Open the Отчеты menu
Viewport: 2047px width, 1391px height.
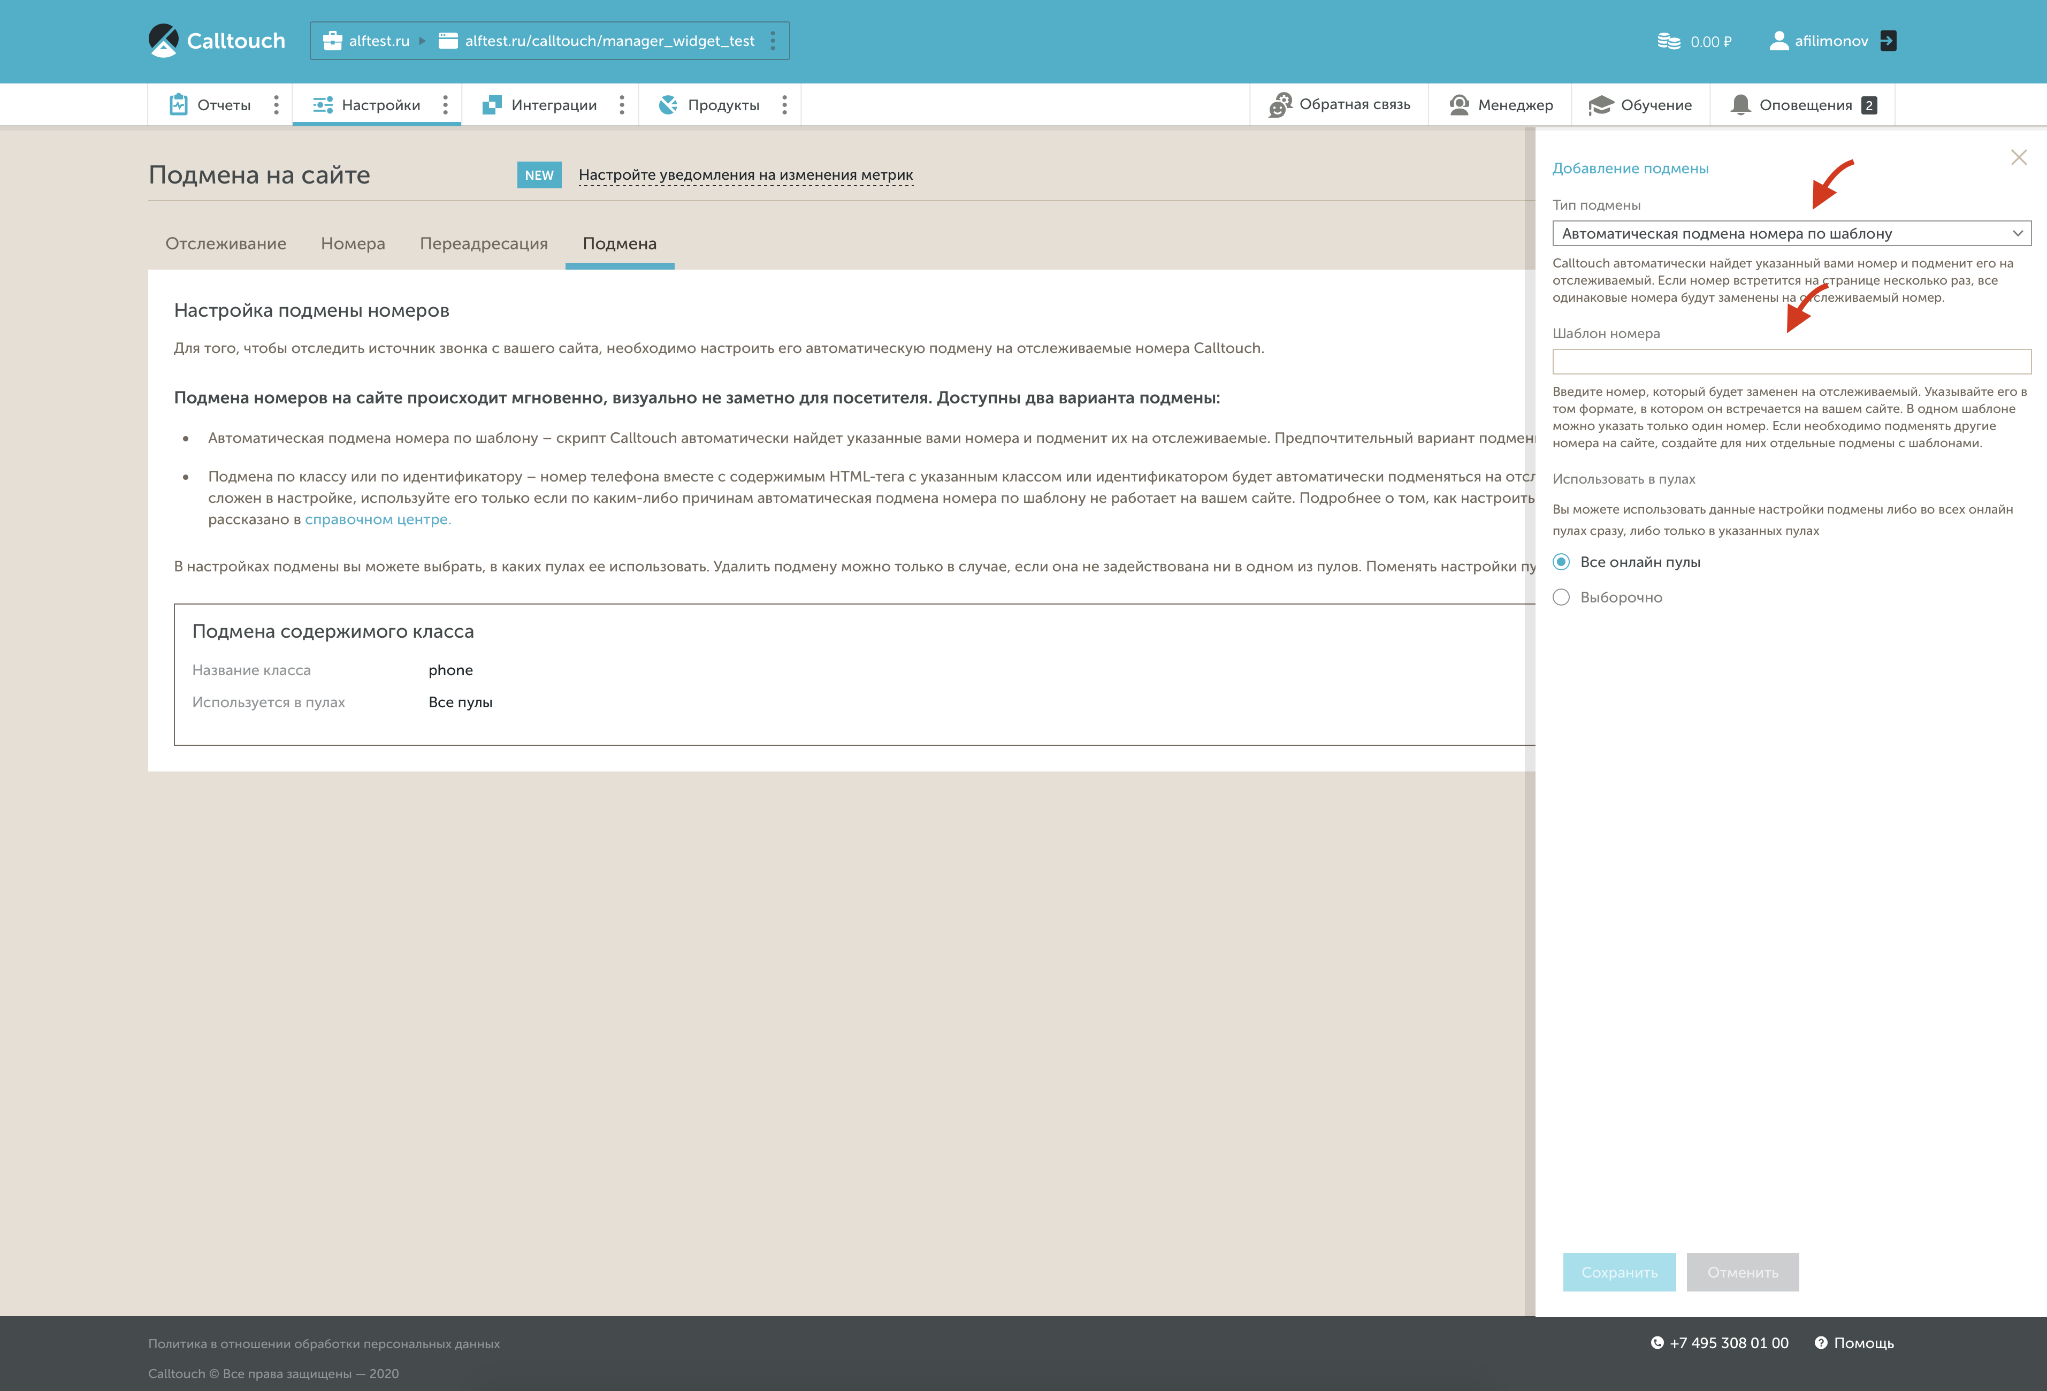(x=224, y=105)
